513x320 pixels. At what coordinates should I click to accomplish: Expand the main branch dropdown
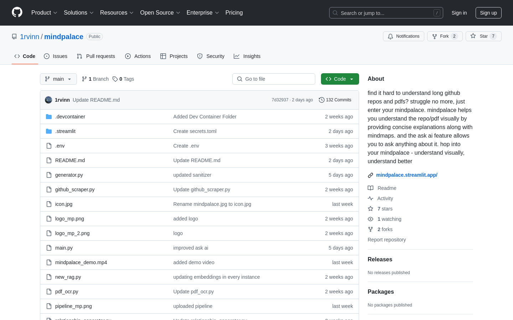[58, 79]
